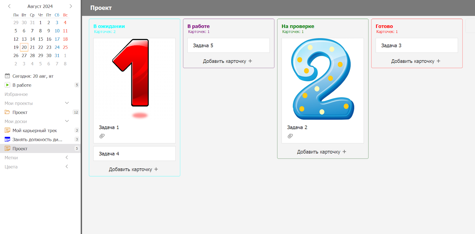Click the Задача 1 card title
This screenshot has height=234, width=475.
tap(109, 127)
